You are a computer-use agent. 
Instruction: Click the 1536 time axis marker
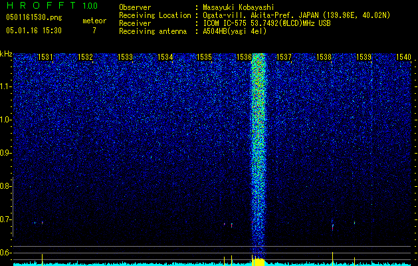tap(244, 57)
